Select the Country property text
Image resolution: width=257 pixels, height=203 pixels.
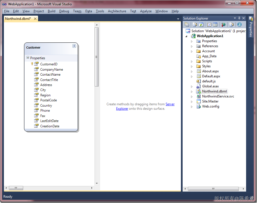tap(46, 106)
